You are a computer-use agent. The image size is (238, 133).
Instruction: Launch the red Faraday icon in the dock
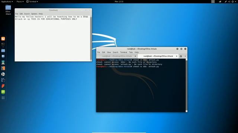pos(3,86)
